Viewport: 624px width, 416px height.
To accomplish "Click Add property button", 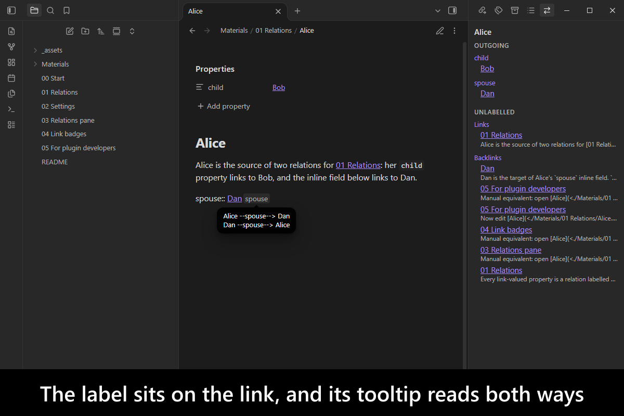I will (x=224, y=107).
